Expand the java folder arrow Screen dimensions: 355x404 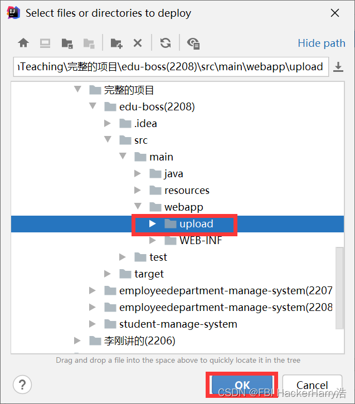click(138, 173)
